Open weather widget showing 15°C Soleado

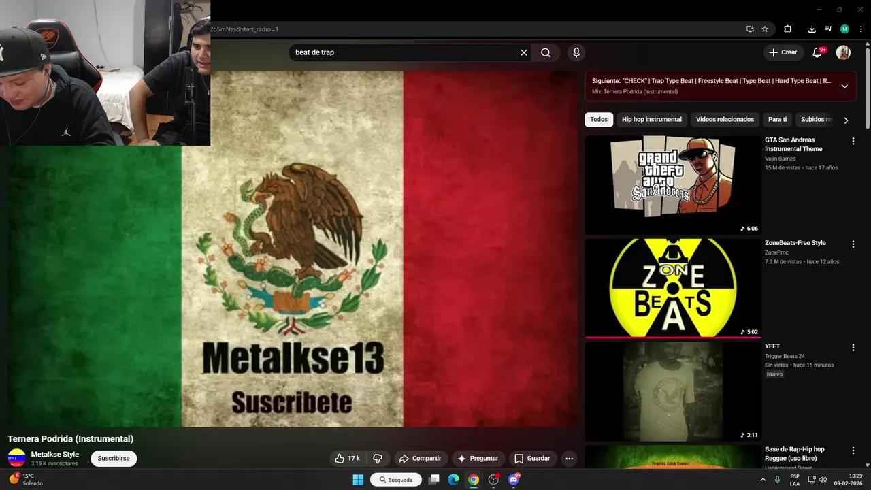click(24, 480)
